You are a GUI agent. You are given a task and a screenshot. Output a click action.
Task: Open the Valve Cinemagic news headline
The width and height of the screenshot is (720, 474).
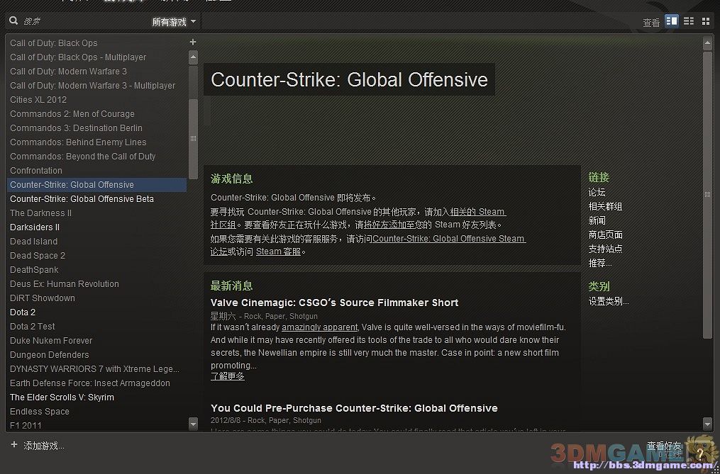[x=334, y=303]
